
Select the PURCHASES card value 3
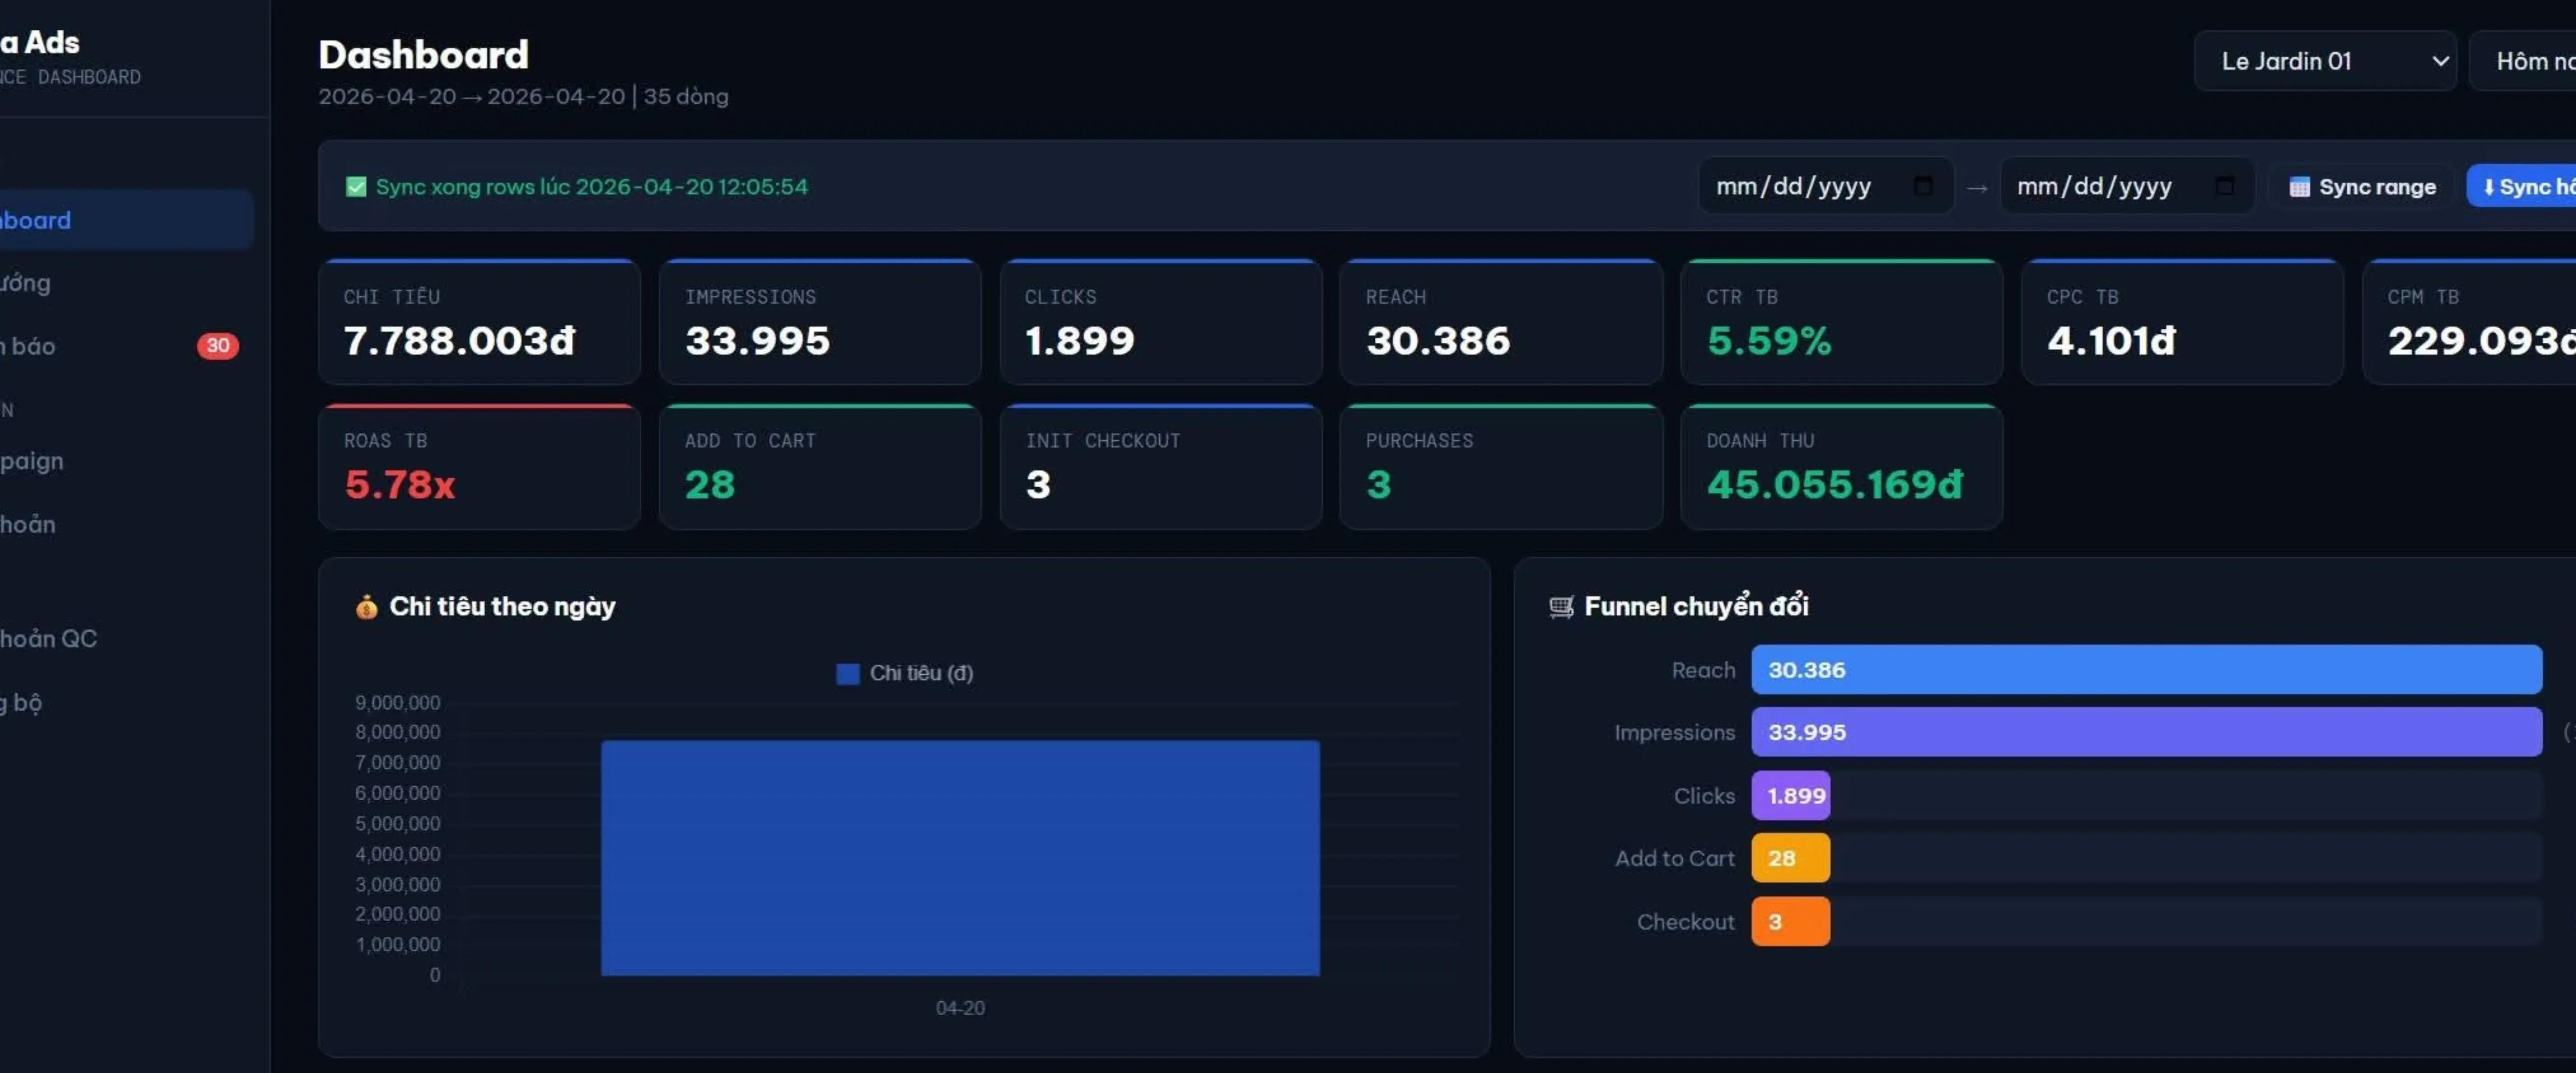[x=1379, y=485]
